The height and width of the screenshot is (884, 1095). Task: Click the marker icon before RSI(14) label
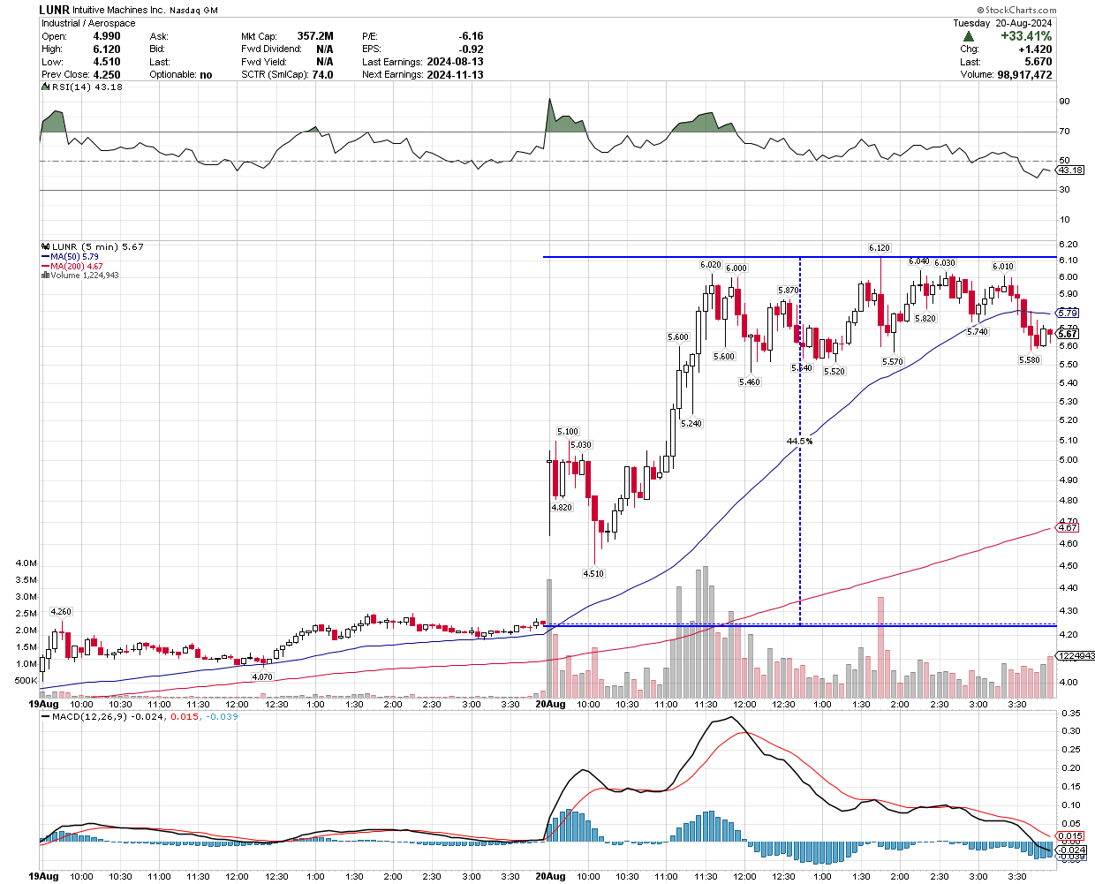[x=47, y=87]
